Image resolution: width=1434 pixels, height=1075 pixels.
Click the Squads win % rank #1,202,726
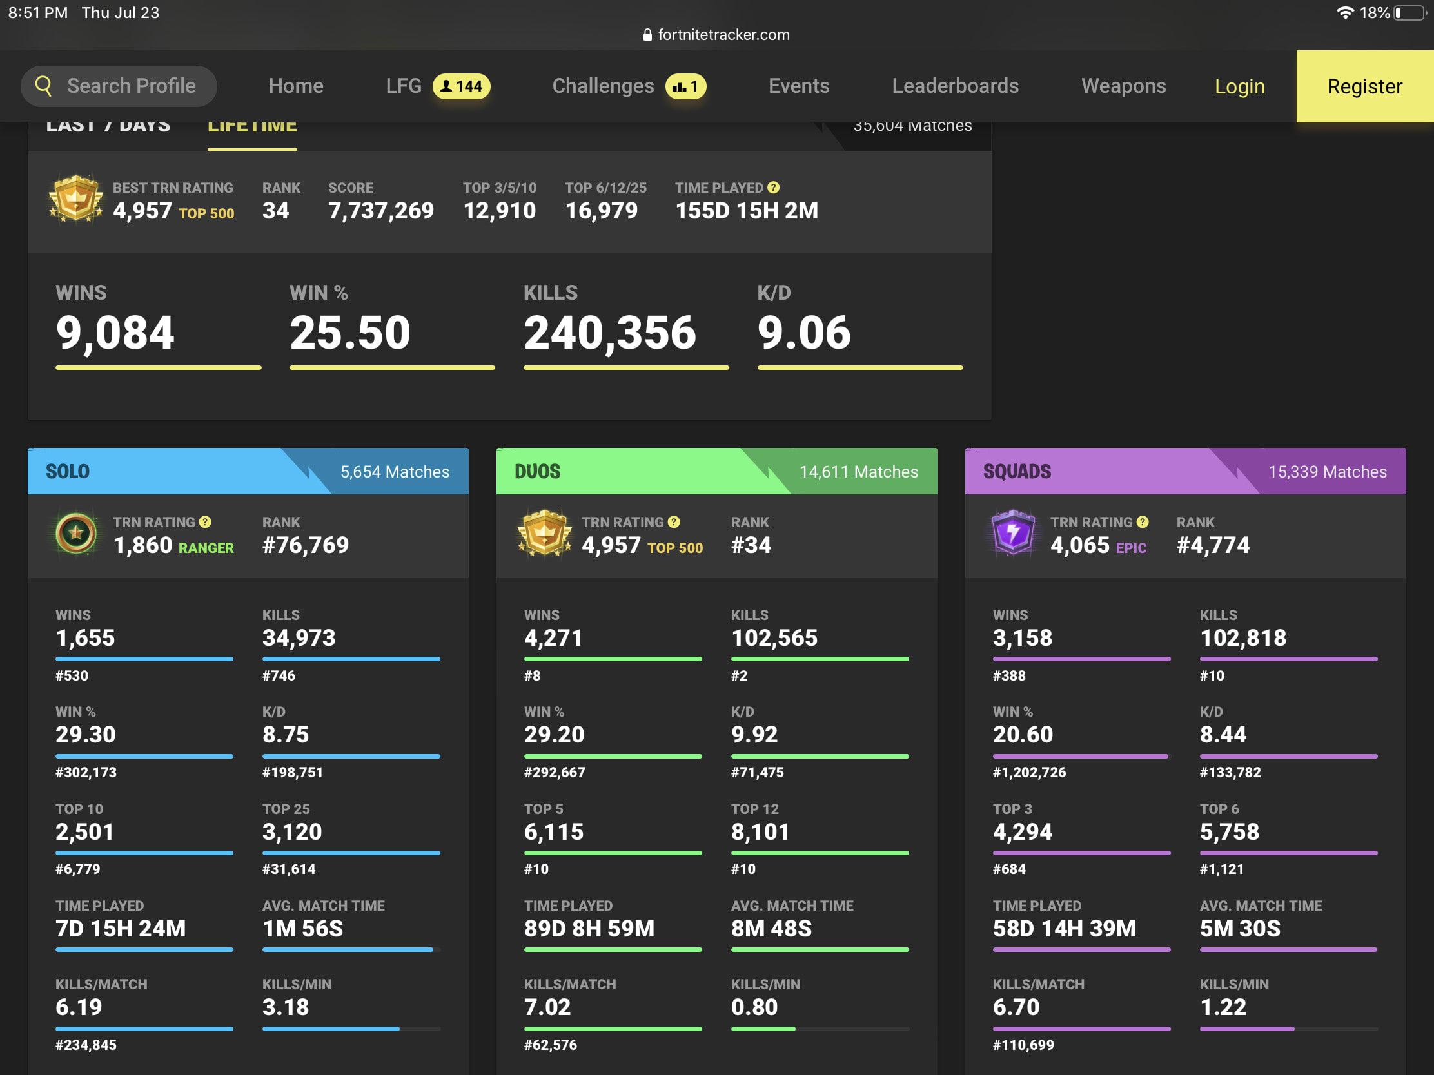[x=1029, y=772]
